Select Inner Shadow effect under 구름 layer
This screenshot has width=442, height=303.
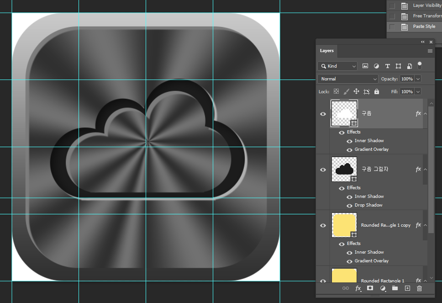[369, 140]
